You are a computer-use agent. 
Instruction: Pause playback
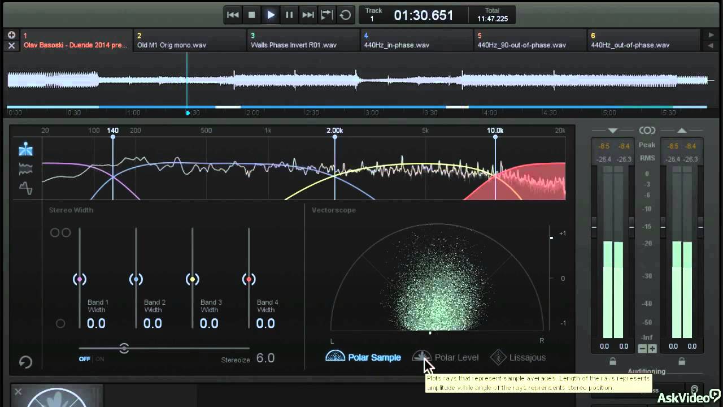tap(289, 15)
